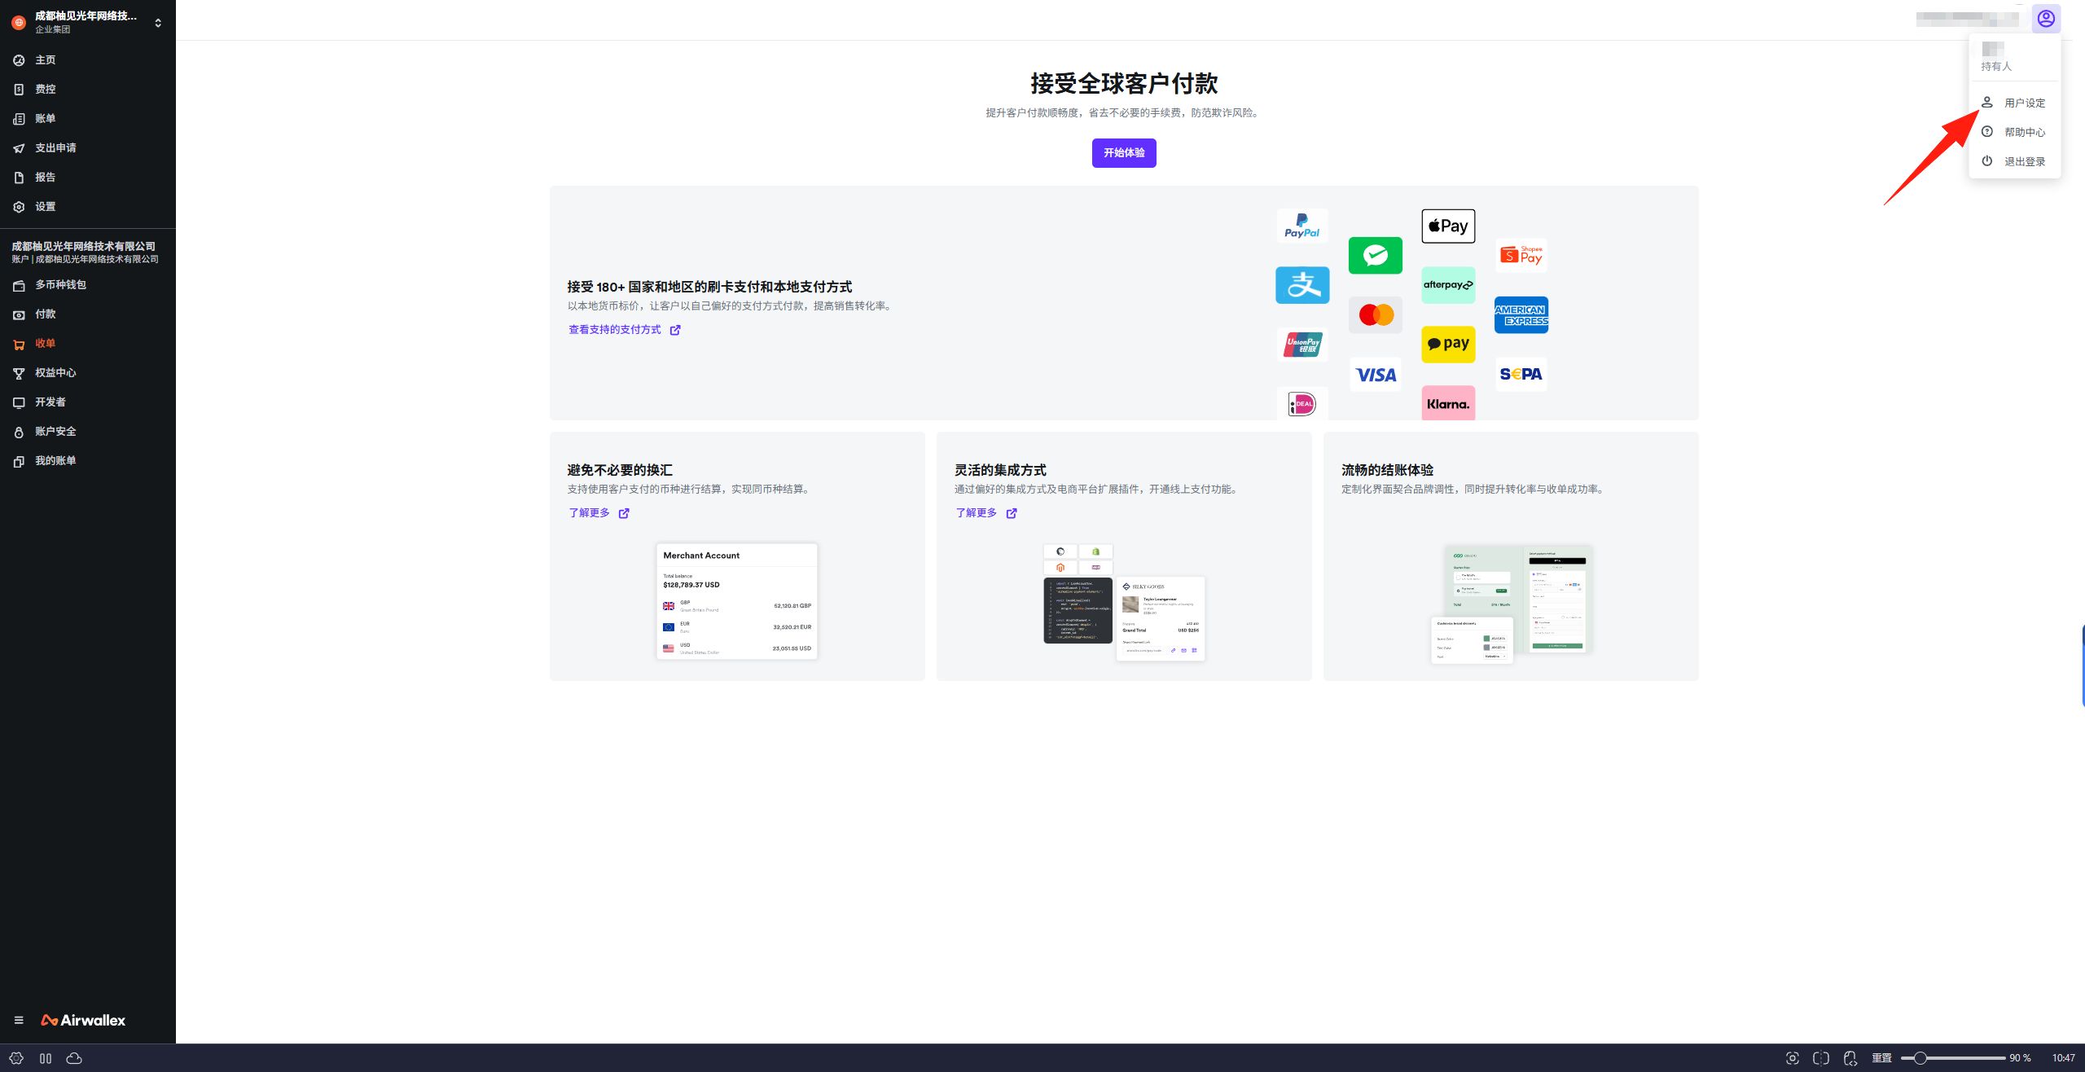Screen dimensions: 2085x1072
Task: Click the bottom bar split-view icon
Action: coord(1821,1058)
